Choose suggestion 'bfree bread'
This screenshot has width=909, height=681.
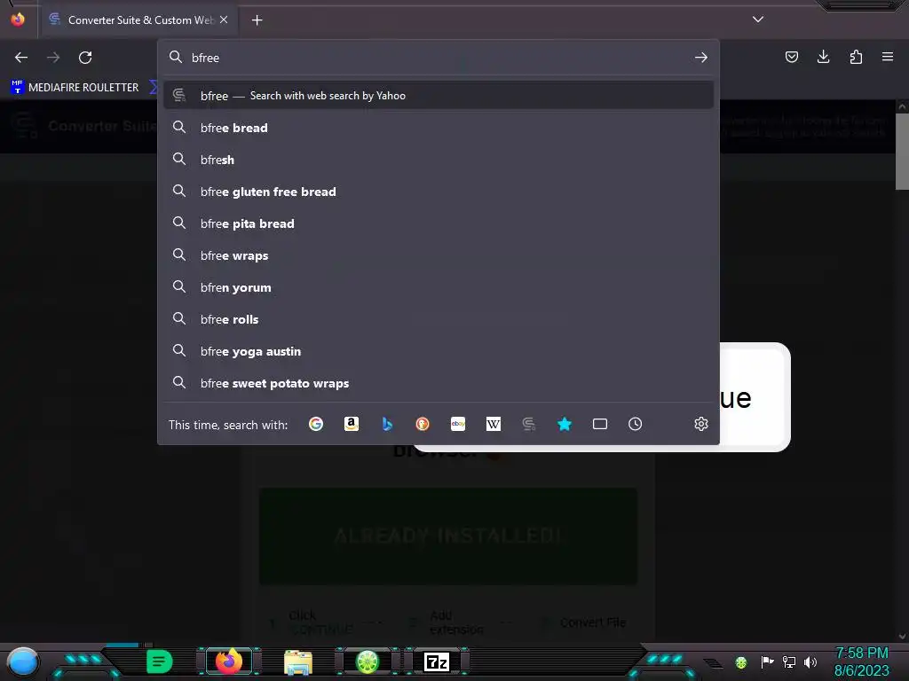click(439, 128)
